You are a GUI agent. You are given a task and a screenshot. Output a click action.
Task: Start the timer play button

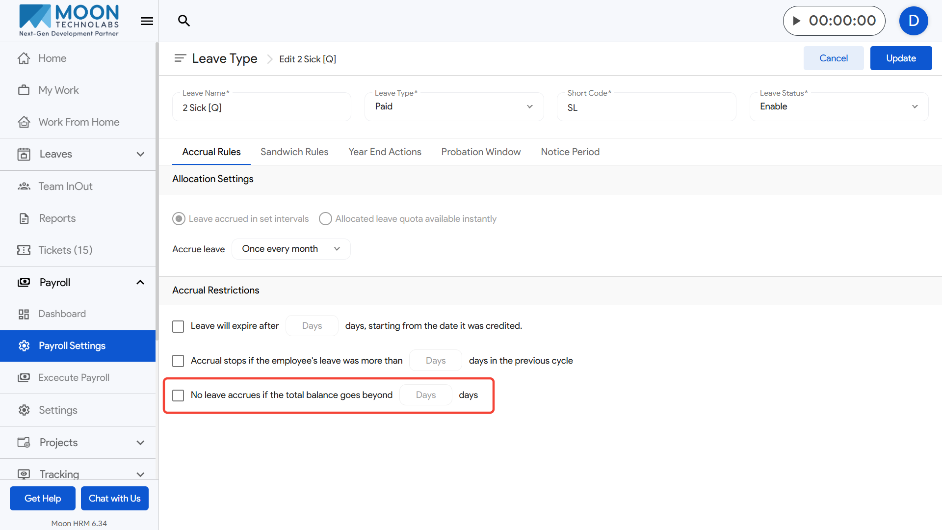(797, 21)
